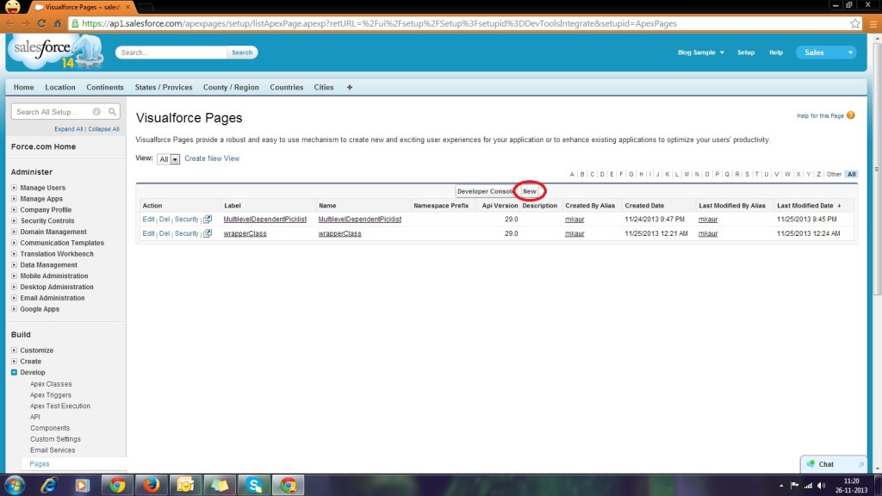This screenshot has height=496, width=882.
Task: Open the media player from the taskbar
Action: coord(82,485)
